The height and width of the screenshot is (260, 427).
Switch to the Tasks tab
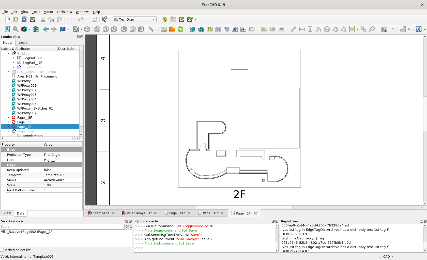coord(23,43)
